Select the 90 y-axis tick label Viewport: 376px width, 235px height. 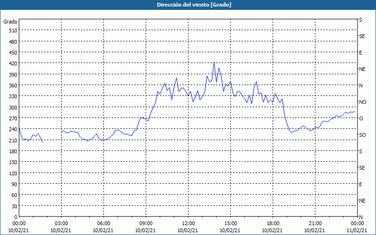tap(15, 184)
